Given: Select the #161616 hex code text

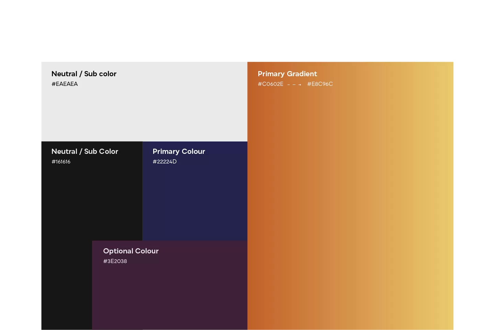Looking at the screenshot, I should pyautogui.click(x=61, y=162).
